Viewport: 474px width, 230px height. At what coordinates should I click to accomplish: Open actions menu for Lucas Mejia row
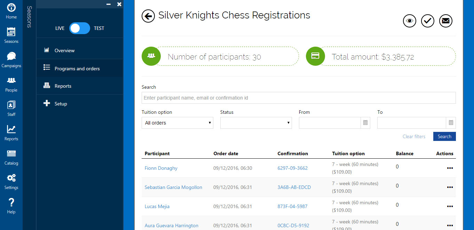pos(450,206)
